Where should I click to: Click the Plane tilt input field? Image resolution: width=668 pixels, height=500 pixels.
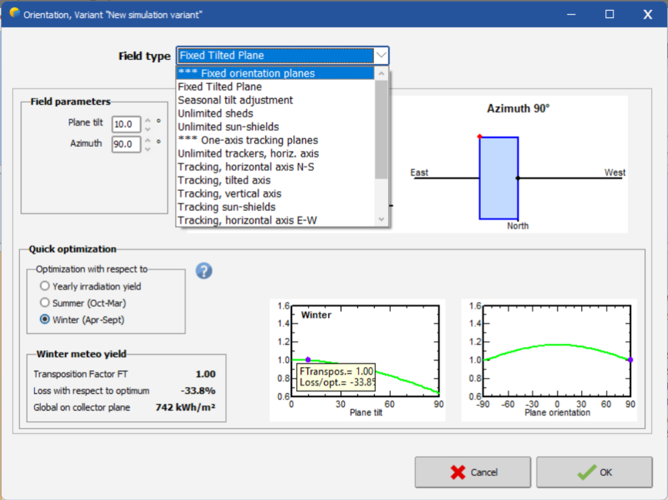(126, 124)
